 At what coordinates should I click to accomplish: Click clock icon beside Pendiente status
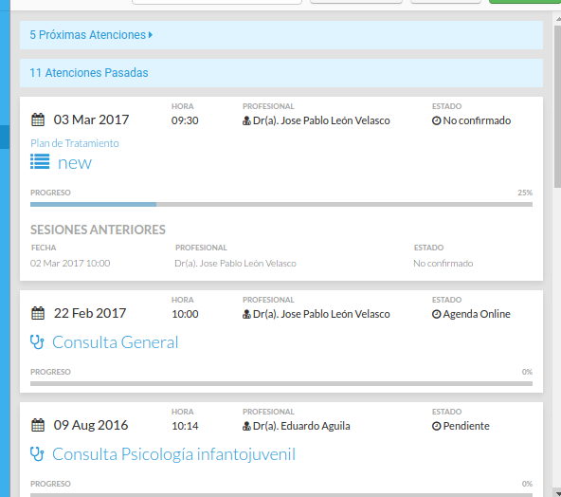click(x=436, y=426)
